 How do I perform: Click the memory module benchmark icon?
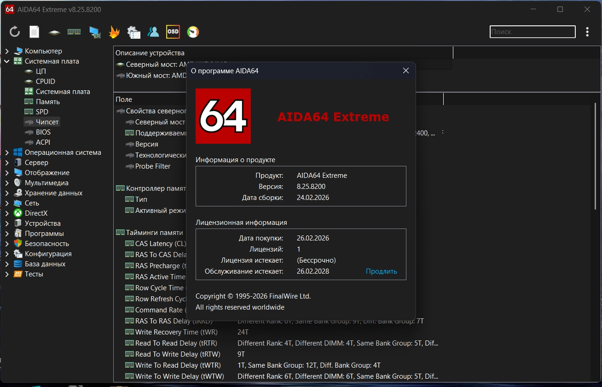coord(74,32)
